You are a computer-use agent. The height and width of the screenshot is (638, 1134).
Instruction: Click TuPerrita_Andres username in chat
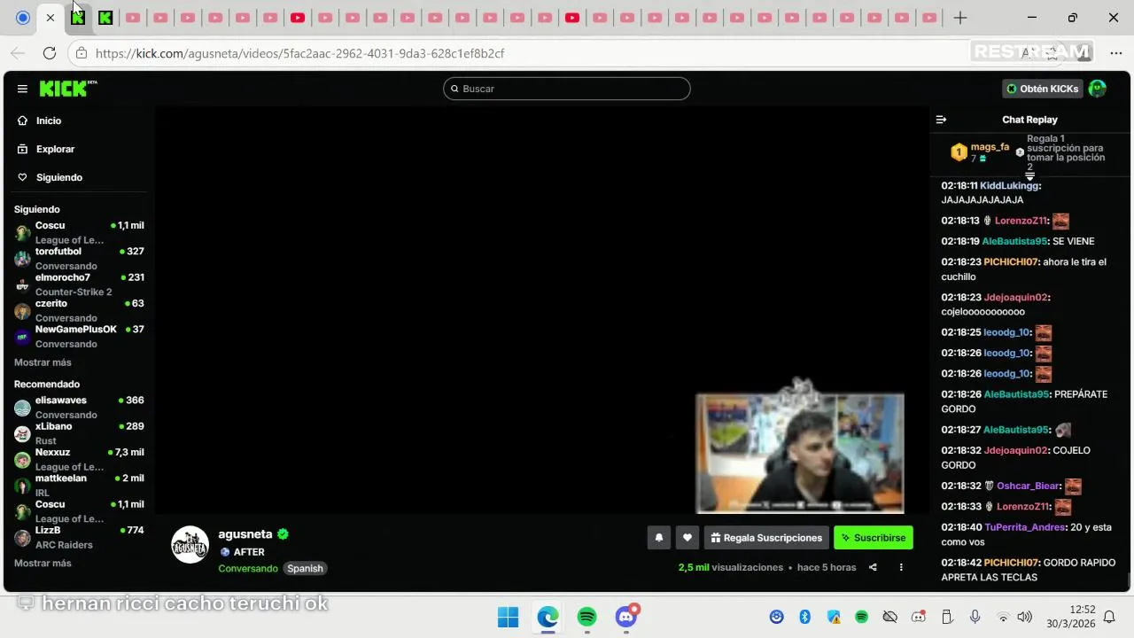click(x=1025, y=527)
